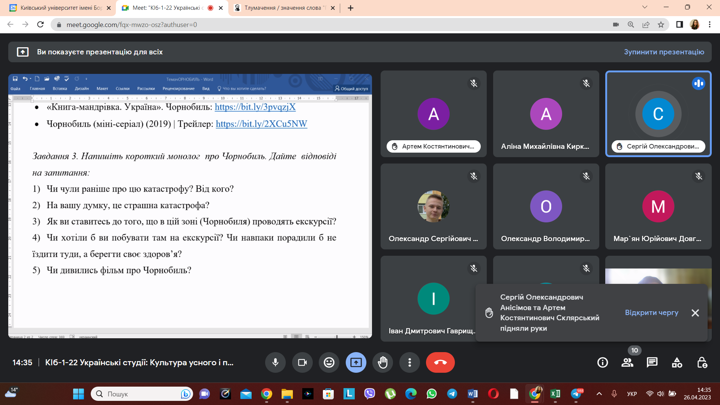Click the Windows taskbar Пошук search field
Viewport: 720px width, 405px height.
click(x=139, y=394)
